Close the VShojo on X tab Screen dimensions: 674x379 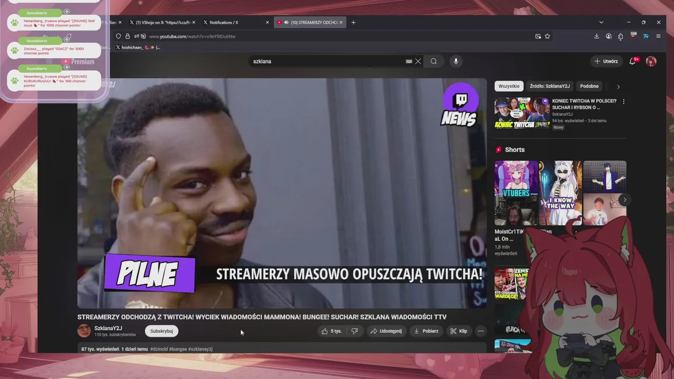click(194, 23)
